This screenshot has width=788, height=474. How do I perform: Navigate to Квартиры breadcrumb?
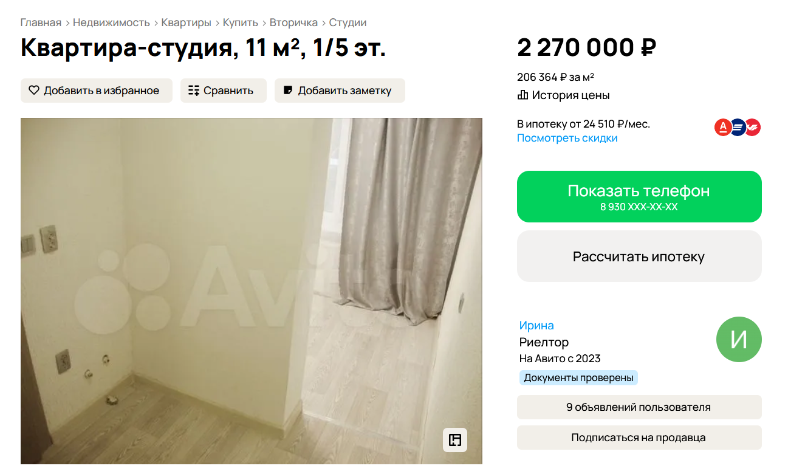(x=186, y=22)
